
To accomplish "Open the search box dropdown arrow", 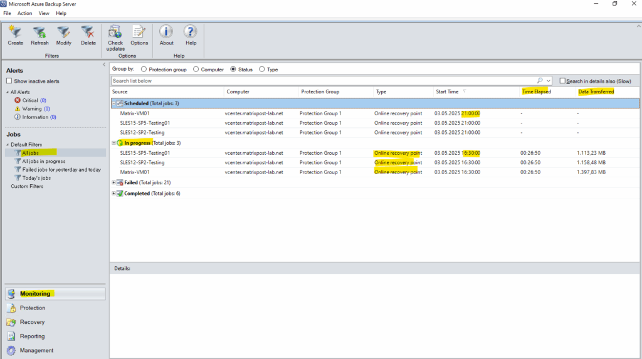I will click(x=549, y=81).
